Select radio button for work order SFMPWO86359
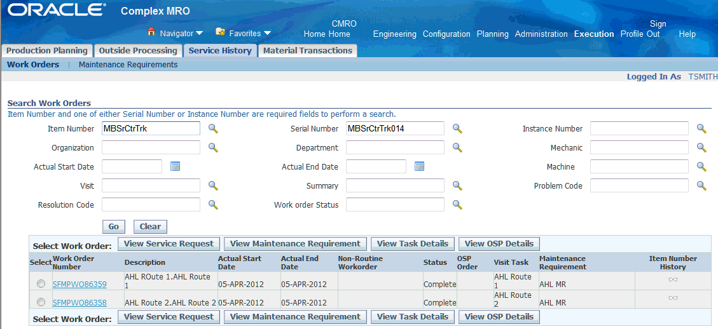Viewport: 718px width, 329px height. 41,284
